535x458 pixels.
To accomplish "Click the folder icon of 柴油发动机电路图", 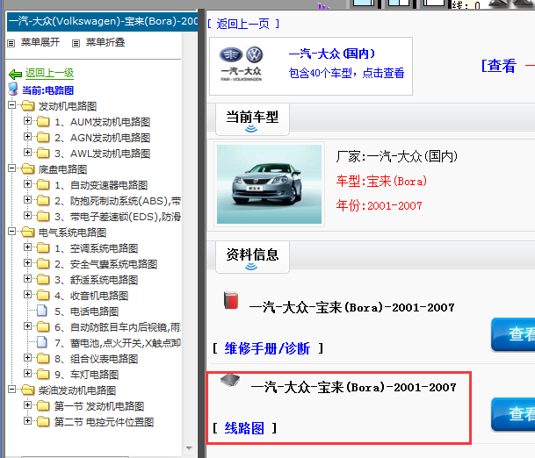I will [x=28, y=390].
